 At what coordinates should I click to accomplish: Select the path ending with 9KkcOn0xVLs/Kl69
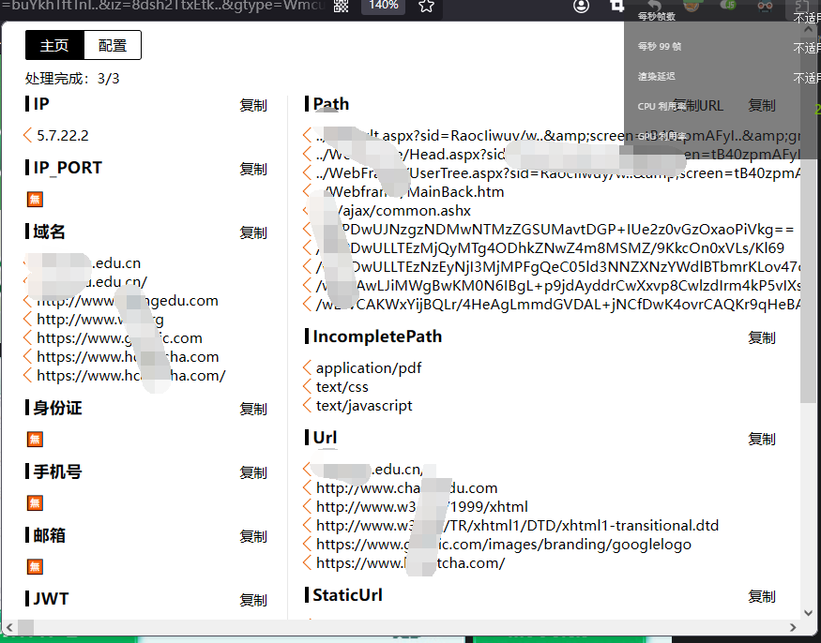click(x=550, y=248)
